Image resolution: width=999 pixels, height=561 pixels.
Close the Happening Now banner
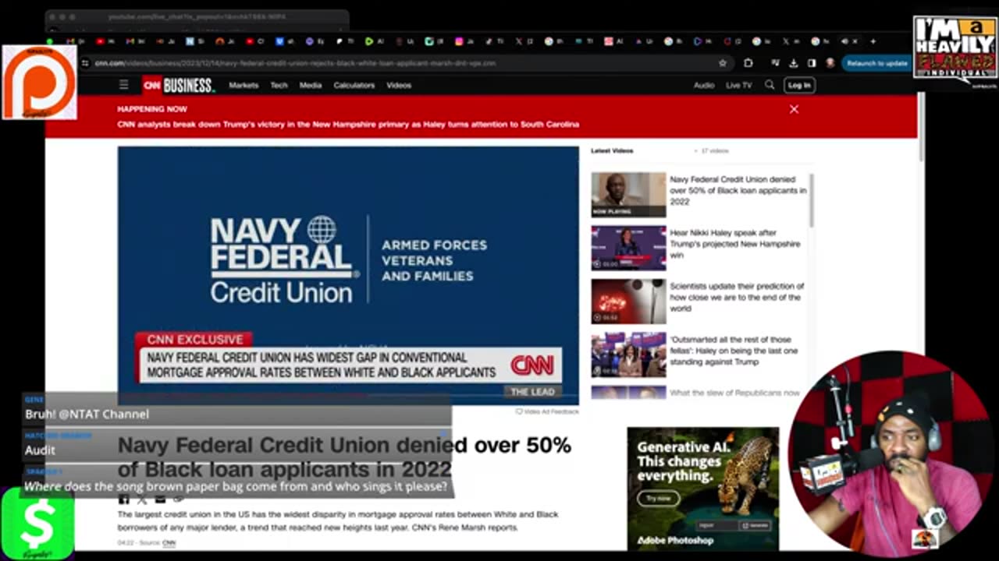point(794,109)
